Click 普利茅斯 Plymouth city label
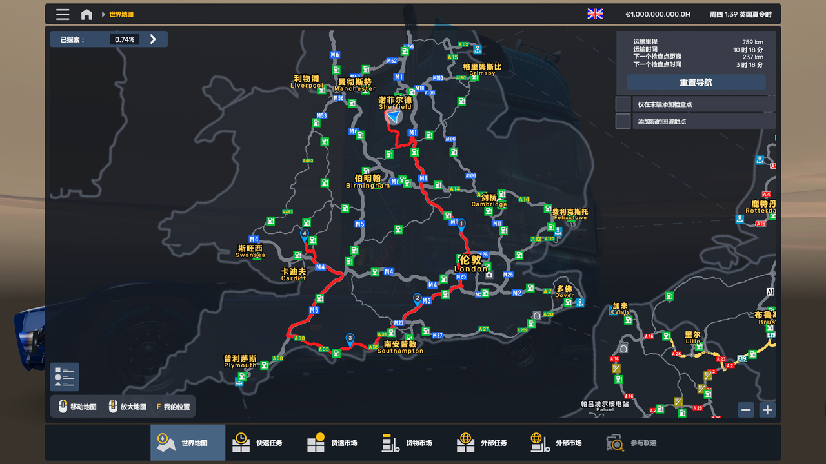The height and width of the screenshot is (464, 826). 241,362
